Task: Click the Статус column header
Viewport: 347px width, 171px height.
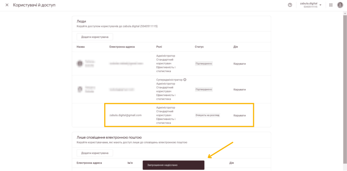Action: [199, 47]
